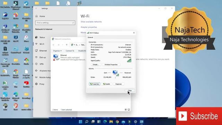
Task: Click Connect To in Network Connections toolbar
Action: 70,51
